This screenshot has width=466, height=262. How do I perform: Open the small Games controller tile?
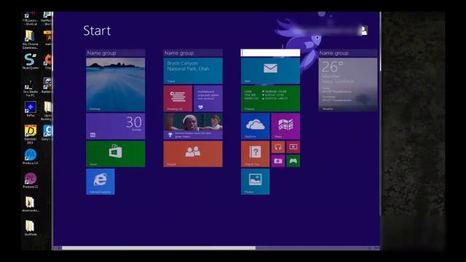[x=293, y=161]
